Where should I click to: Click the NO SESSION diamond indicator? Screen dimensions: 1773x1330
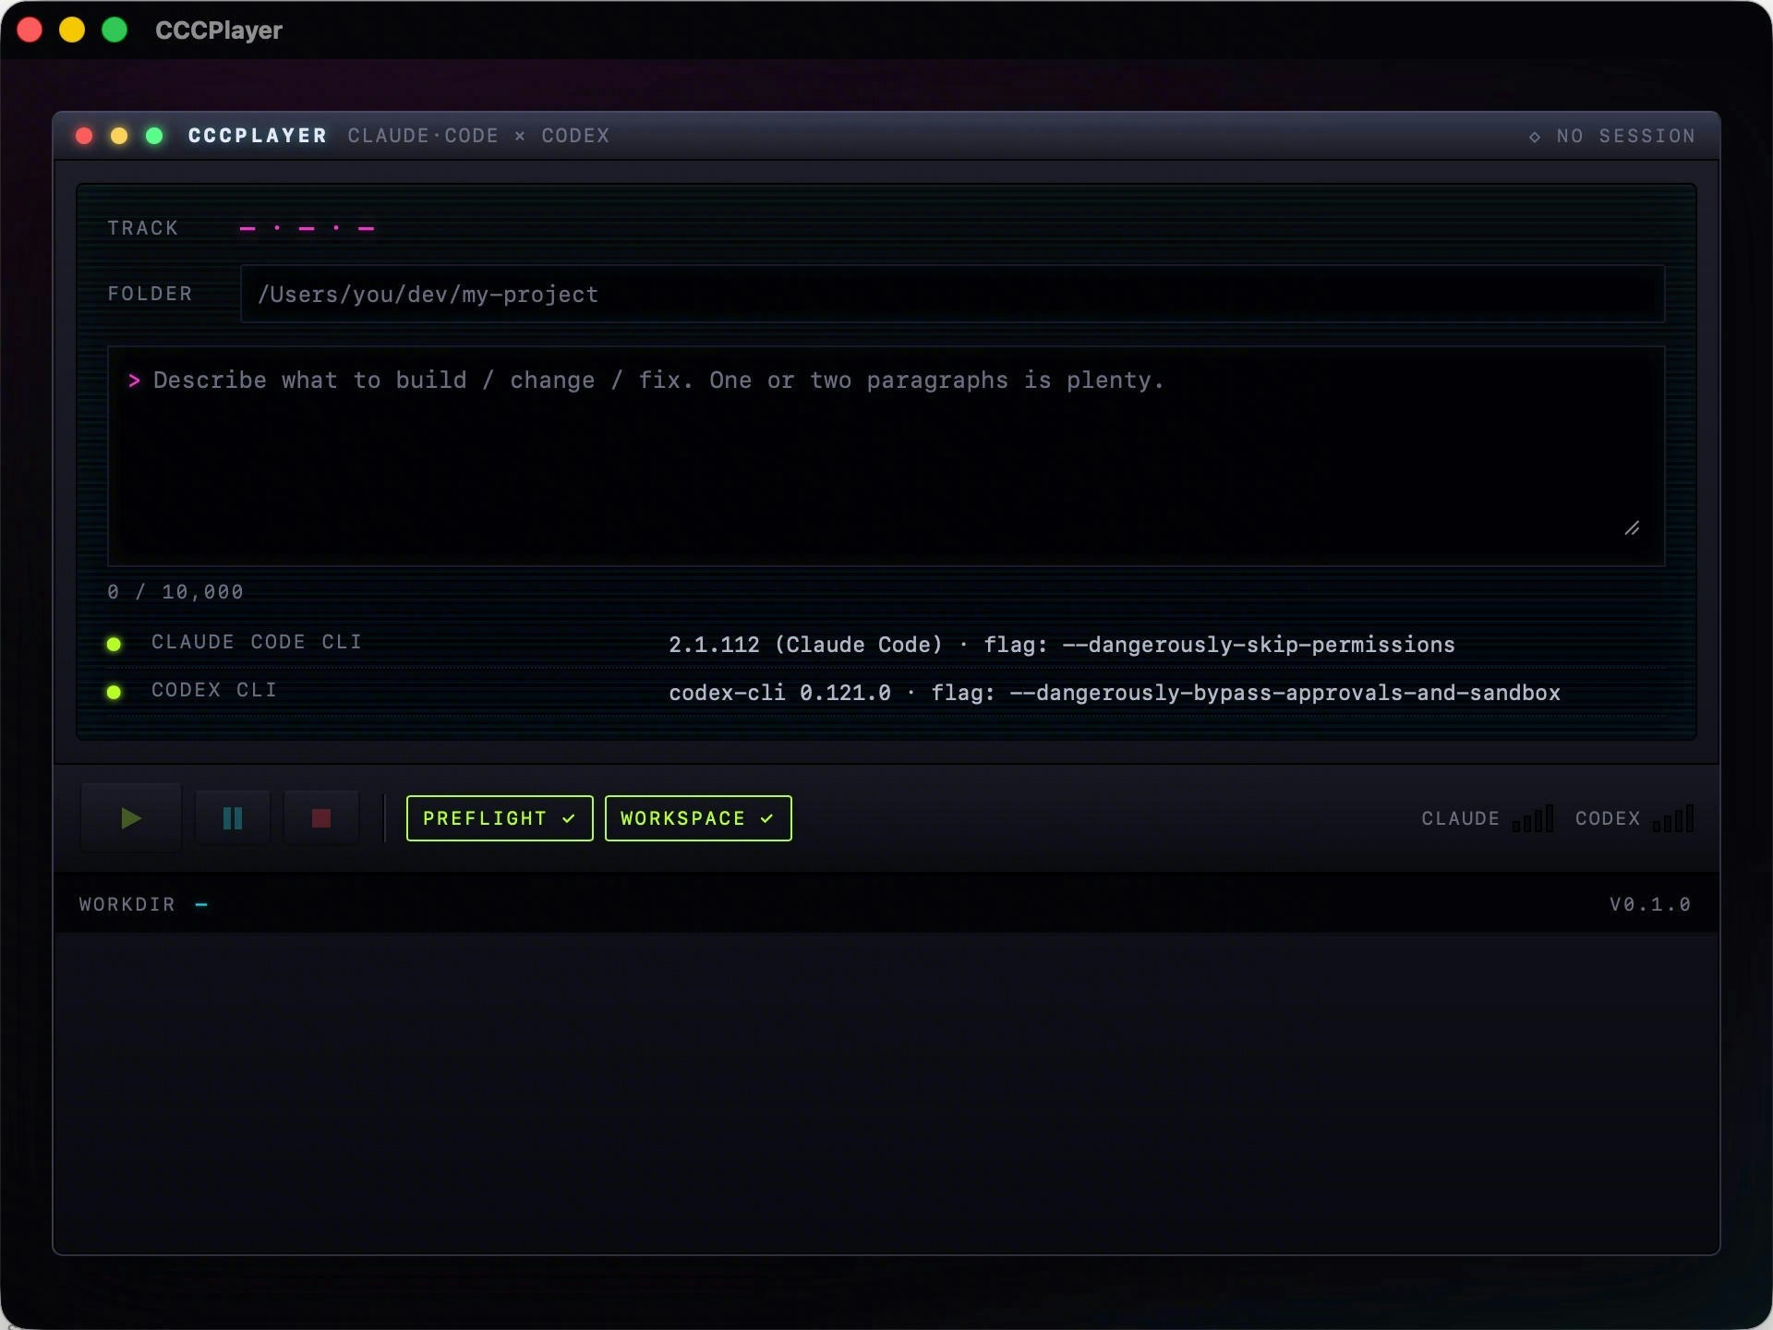click(x=1536, y=136)
